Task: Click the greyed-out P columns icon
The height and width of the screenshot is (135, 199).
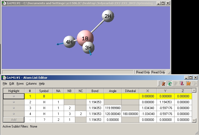Action: (194, 84)
